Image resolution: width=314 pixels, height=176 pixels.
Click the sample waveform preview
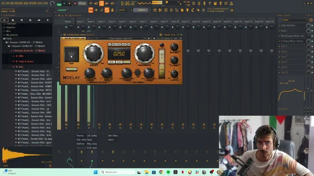click(26, 154)
